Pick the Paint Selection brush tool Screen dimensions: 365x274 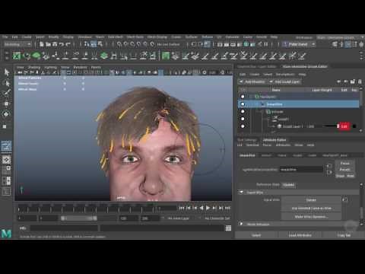point(7,93)
